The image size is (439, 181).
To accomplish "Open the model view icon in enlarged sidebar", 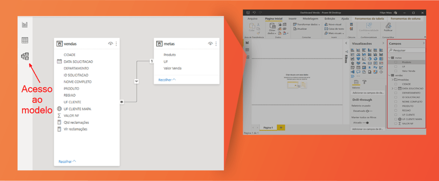I will point(25,56).
